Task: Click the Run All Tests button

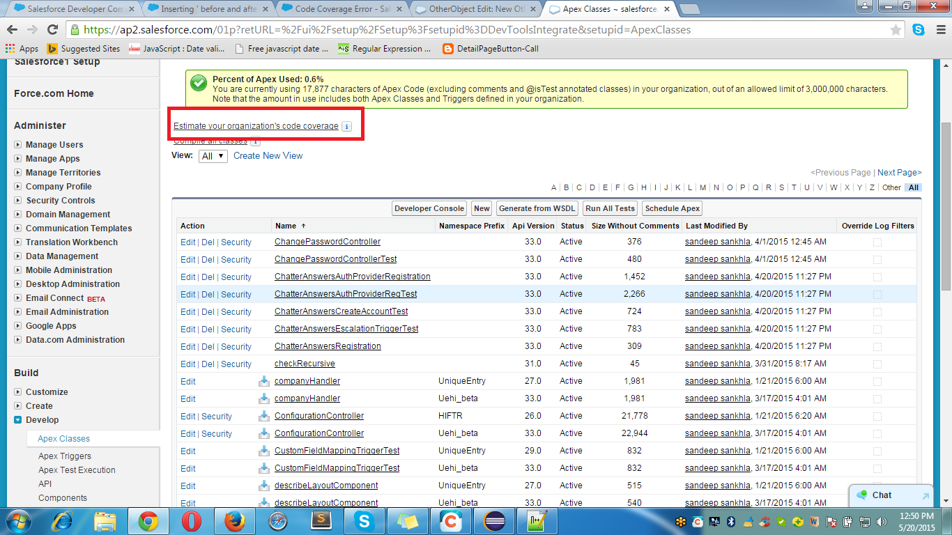Action: [x=611, y=208]
